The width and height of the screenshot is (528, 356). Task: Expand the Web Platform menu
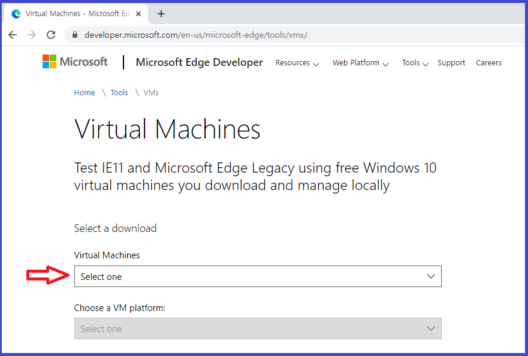coord(360,63)
